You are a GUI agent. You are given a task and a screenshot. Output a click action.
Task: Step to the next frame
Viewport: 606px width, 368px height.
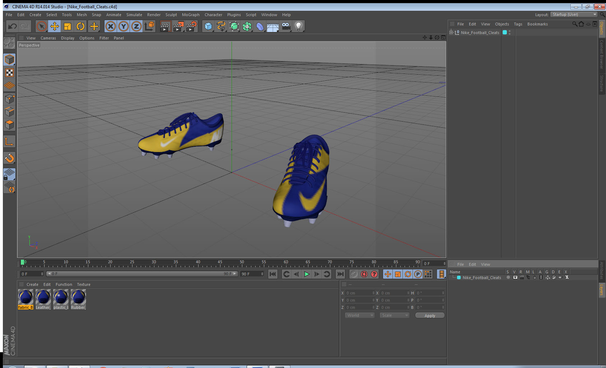(x=317, y=274)
